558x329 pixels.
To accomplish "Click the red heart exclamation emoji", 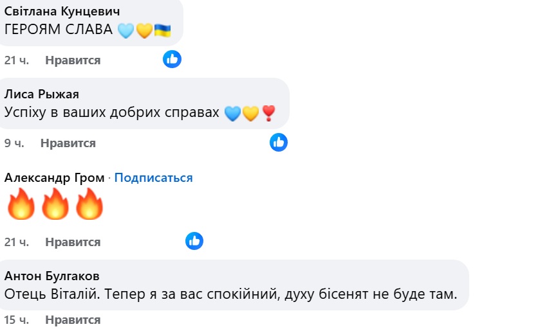I will point(268,114).
